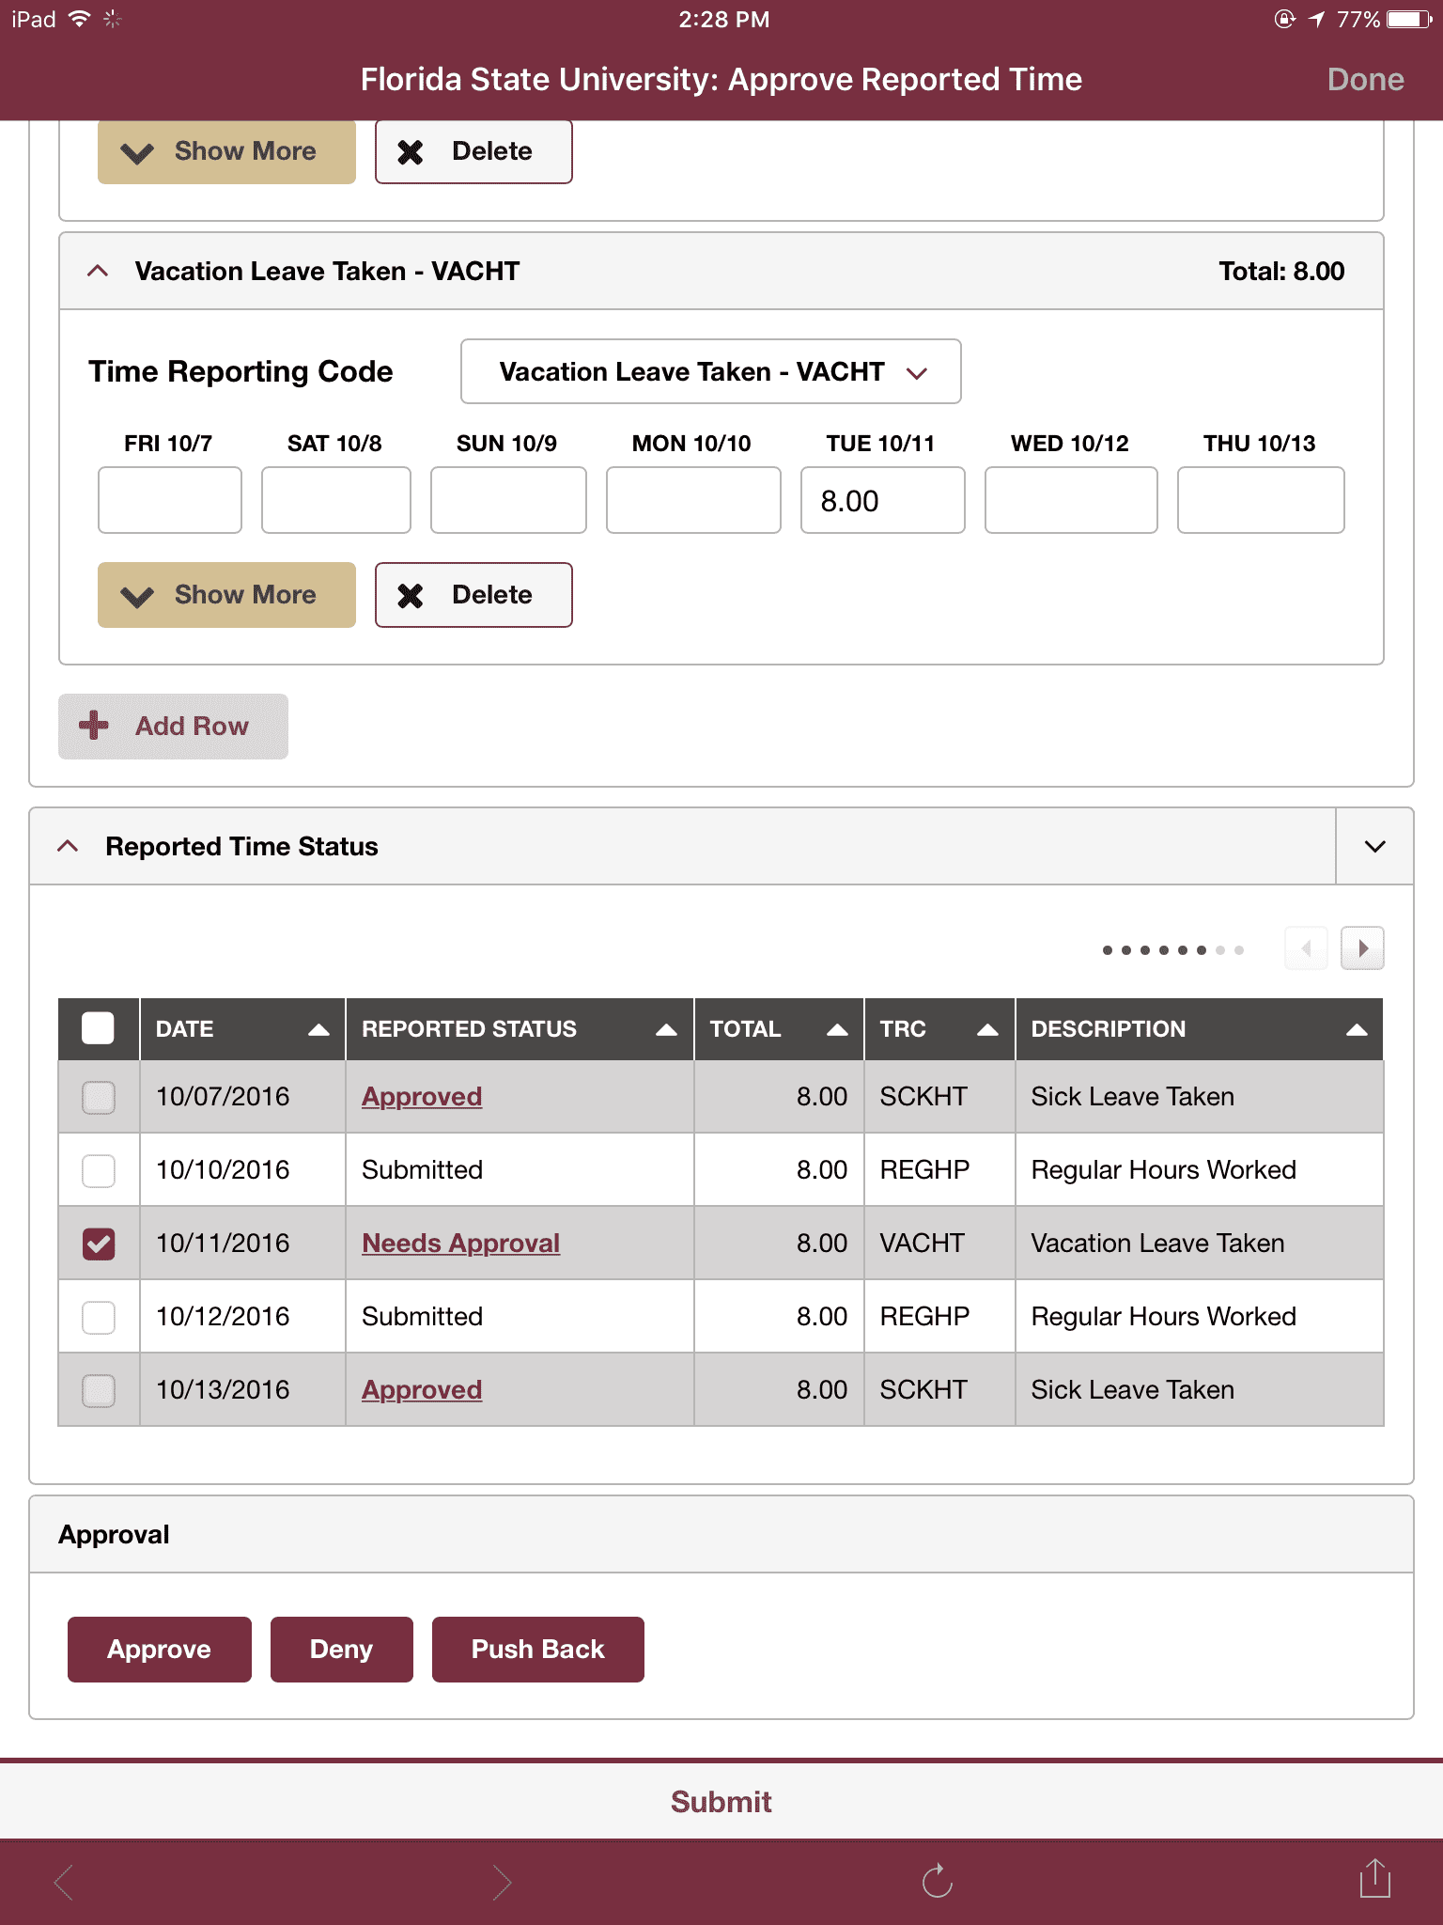The image size is (1443, 1925).
Task: Open Time Reporting Code dropdown
Action: [710, 371]
